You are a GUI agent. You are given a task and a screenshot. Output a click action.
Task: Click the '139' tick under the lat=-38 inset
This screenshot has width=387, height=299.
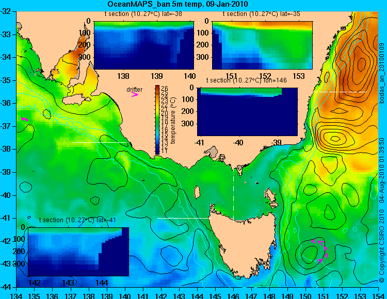click(157, 76)
